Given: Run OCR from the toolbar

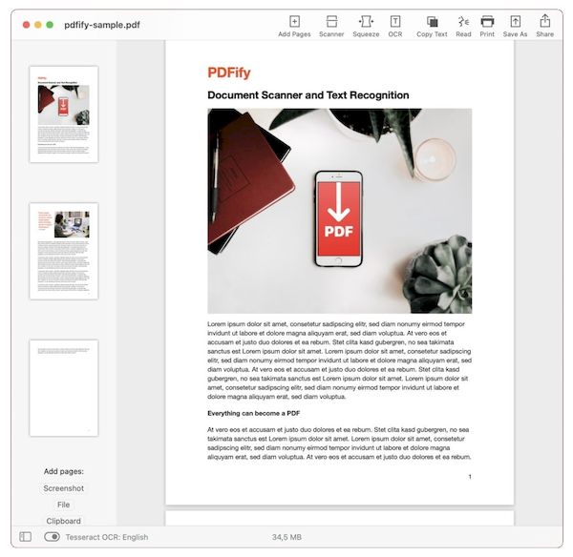Looking at the screenshot, I should [x=395, y=22].
